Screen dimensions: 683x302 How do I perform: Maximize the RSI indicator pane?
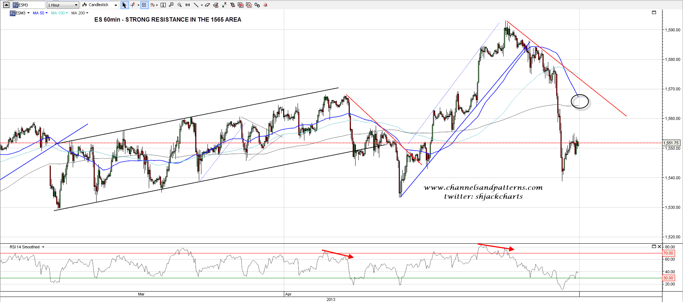pyautogui.click(x=654, y=247)
